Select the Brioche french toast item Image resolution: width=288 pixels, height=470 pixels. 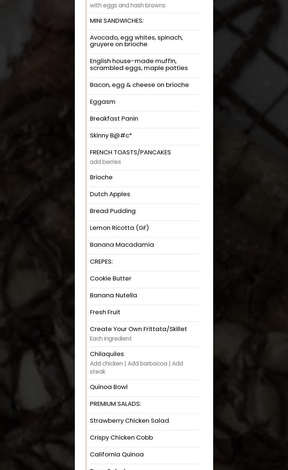tap(101, 177)
